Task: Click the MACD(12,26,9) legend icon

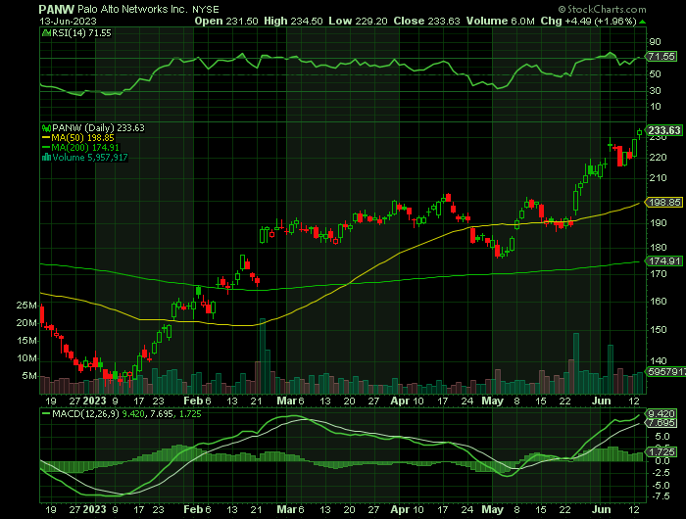Action: 44,415
